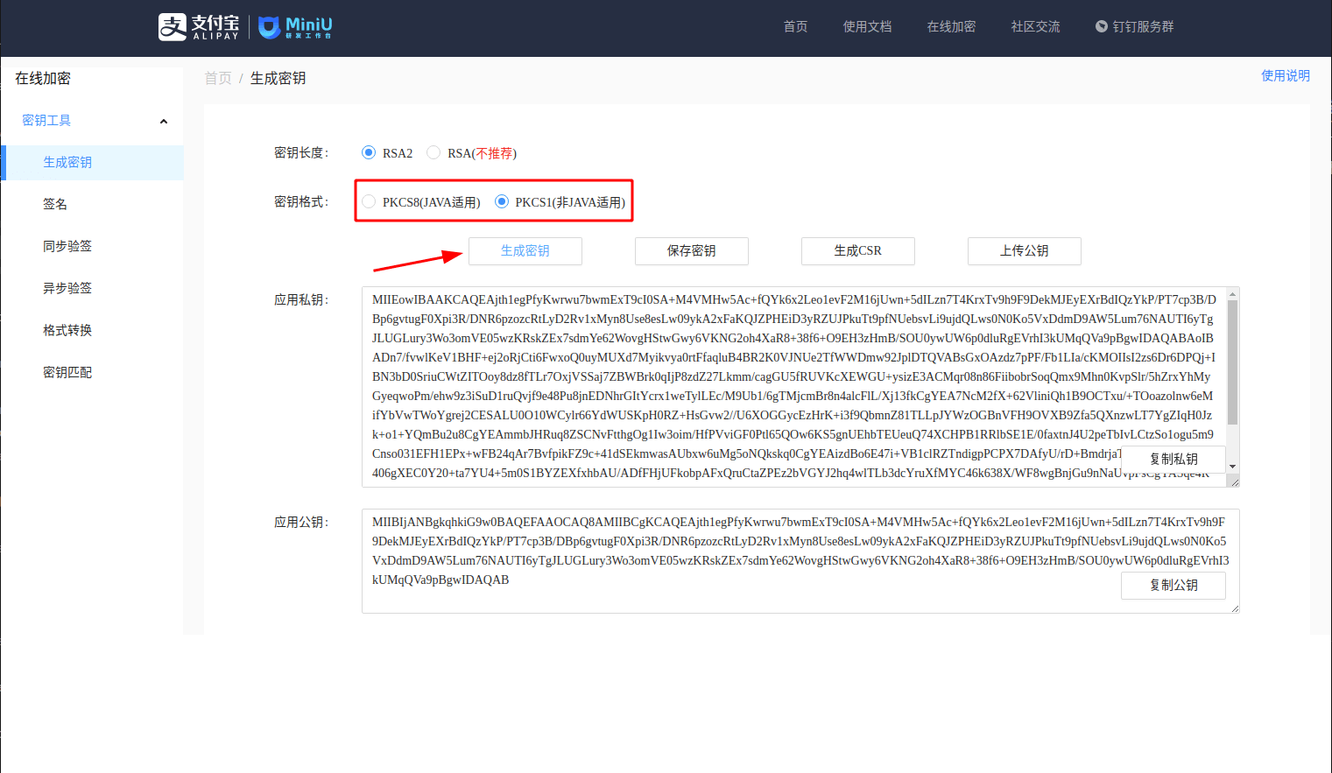The width and height of the screenshot is (1332, 773).
Task: Click the MiniU 蚂蚁研发工作台 logo
Action: coord(292,27)
